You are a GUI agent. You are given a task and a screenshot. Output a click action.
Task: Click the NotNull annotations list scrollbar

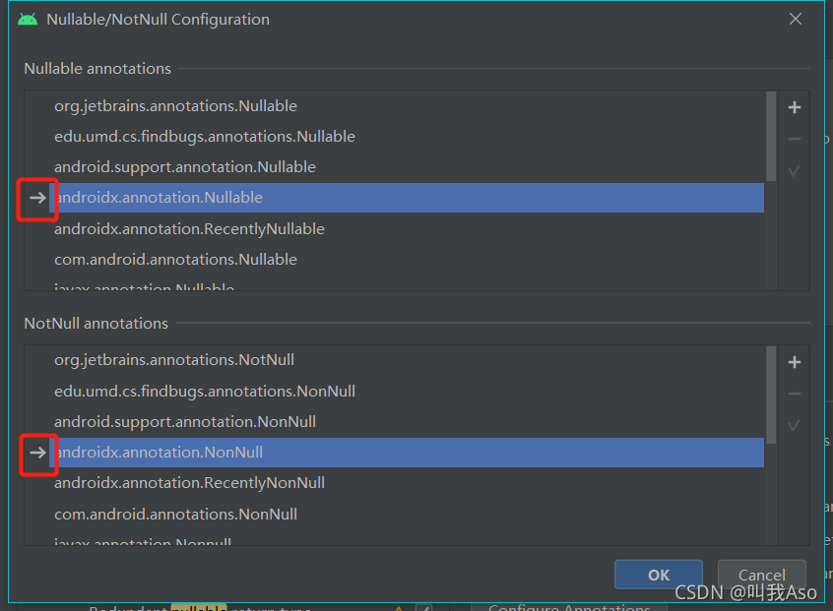tap(771, 395)
